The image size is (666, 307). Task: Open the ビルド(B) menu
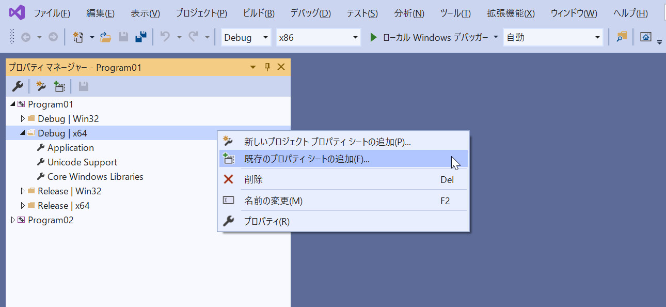pyautogui.click(x=258, y=13)
